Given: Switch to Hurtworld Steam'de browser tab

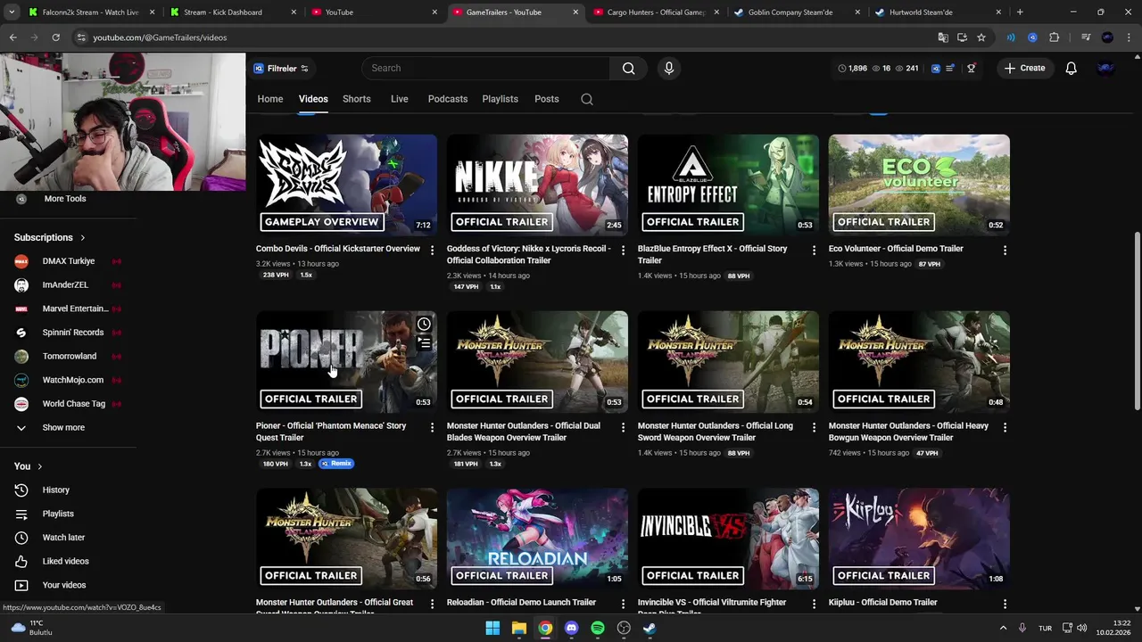Looking at the screenshot, I should point(939,12).
